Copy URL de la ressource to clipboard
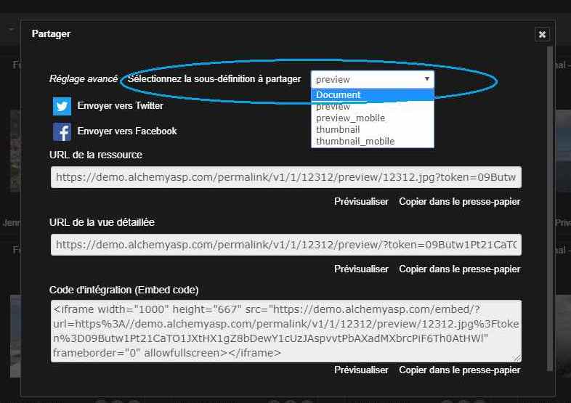The width and height of the screenshot is (571, 403). (x=460, y=202)
